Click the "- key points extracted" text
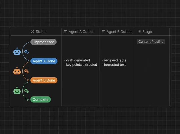 click(80, 65)
